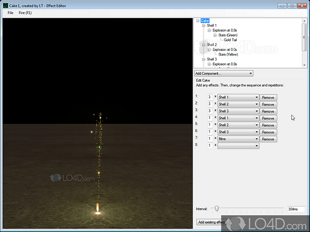The height and width of the screenshot is (232, 310).
Task: Open the Mine dropdown in row 7
Action: click(x=239, y=139)
